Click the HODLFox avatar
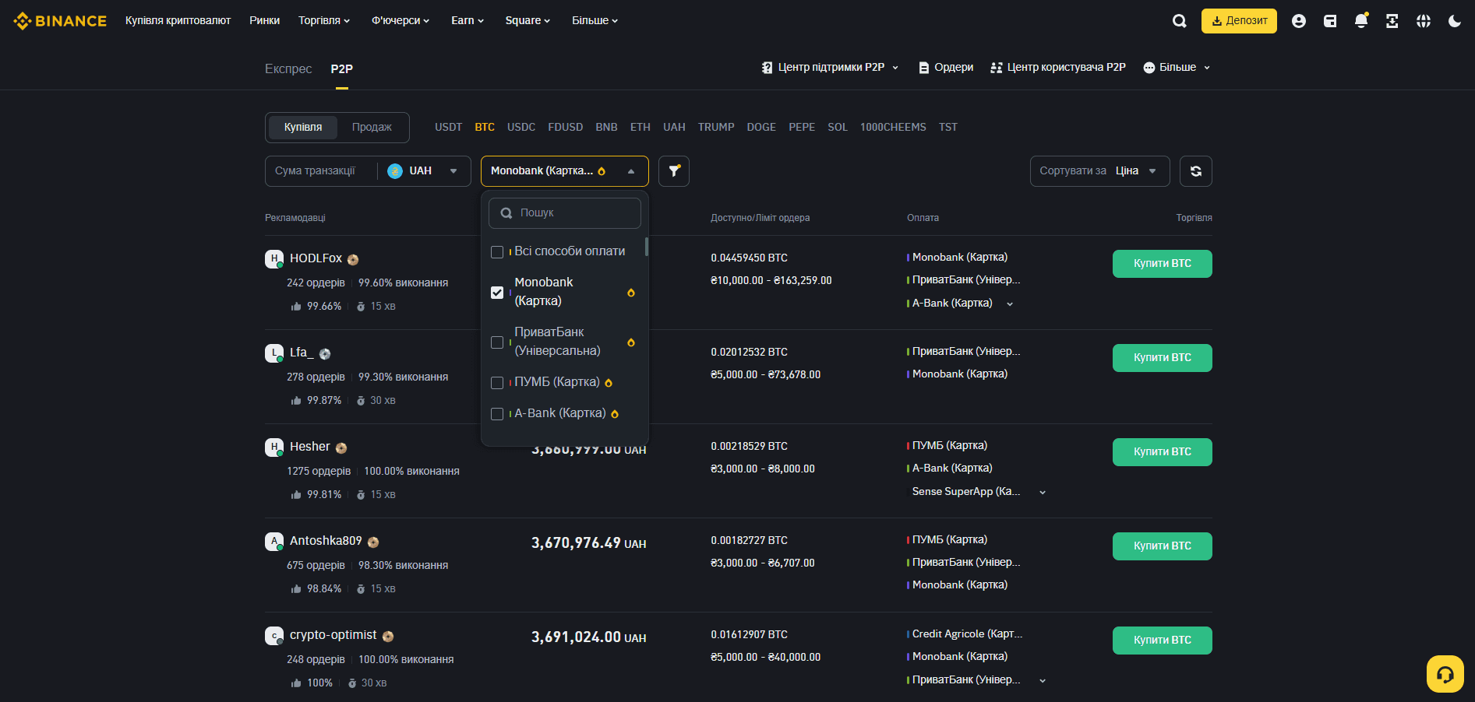Image resolution: width=1475 pixels, height=702 pixels. [274, 259]
